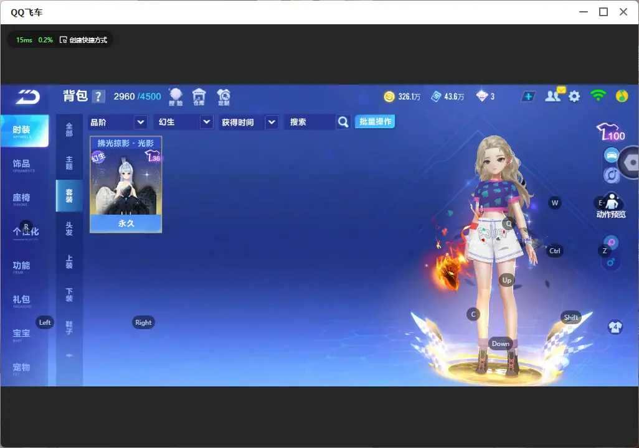Select the 饰品 ornaments tab
Screen dimensions: 639x448
(24, 164)
